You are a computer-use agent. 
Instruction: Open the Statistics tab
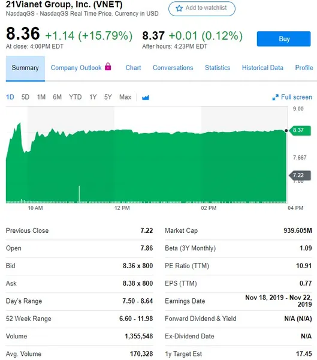(218, 68)
